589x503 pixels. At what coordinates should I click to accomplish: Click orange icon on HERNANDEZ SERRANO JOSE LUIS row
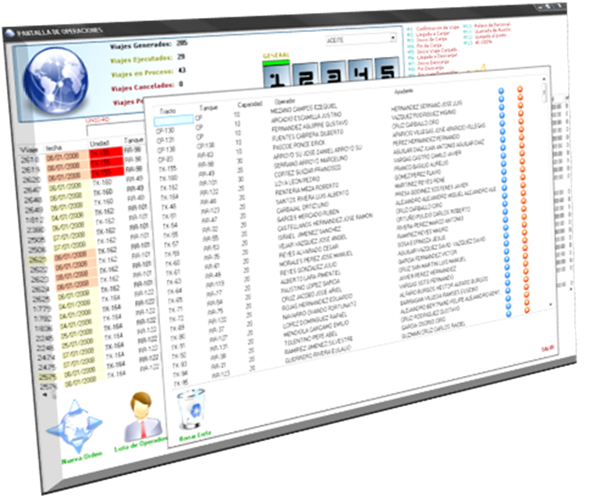(x=520, y=97)
